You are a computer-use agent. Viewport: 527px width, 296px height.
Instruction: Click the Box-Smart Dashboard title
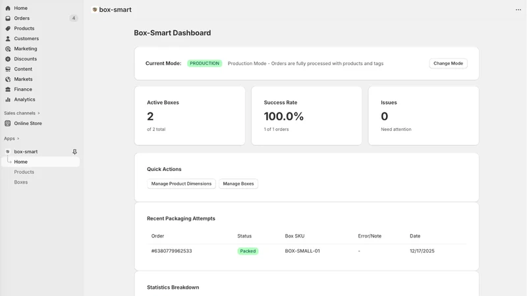[x=173, y=33]
